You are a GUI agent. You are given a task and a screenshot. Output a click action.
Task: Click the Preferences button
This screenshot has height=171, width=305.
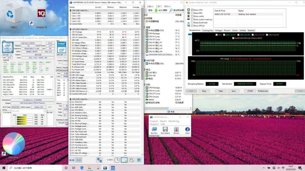263,91
